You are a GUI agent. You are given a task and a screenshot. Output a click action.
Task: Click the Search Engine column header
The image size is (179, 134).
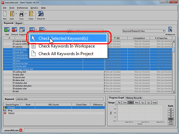(12, 105)
